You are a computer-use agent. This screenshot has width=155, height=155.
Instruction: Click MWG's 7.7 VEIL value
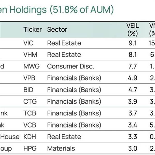click(x=133, y=66)
